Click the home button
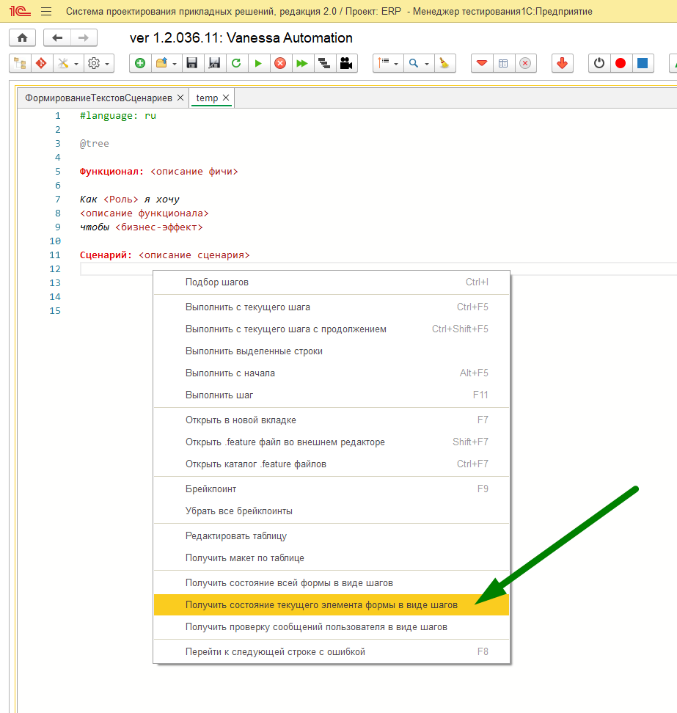 22,37
